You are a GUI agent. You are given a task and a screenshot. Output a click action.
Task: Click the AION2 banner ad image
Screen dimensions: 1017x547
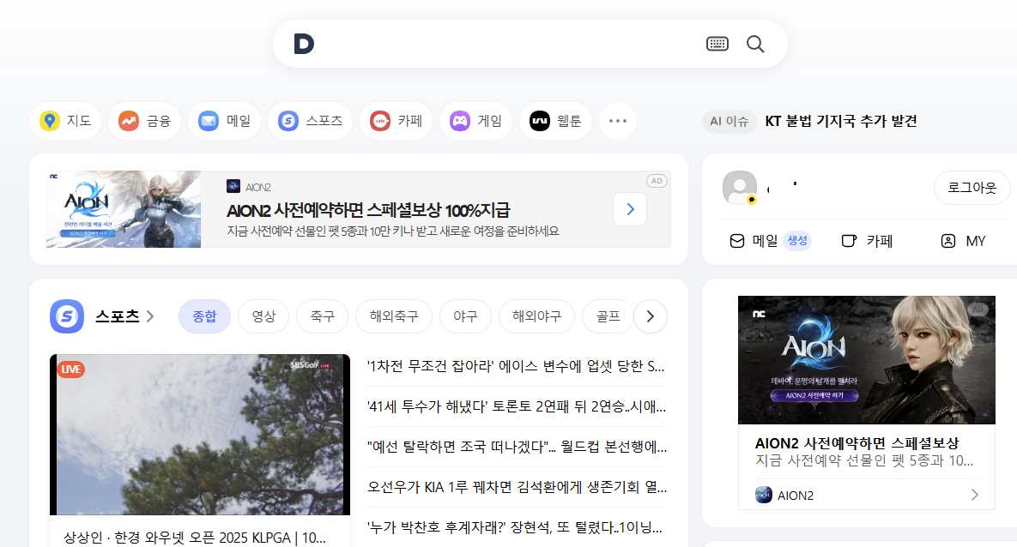[x=124, y=209]
